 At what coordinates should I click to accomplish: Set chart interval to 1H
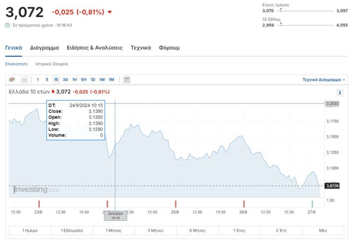pyautogui.click(x=75, y=80)
